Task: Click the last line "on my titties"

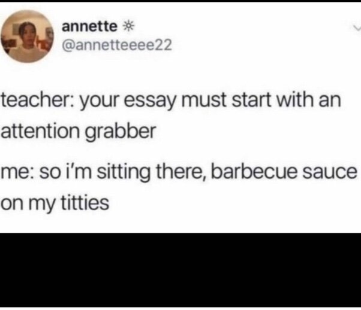Action: point(55,203)
